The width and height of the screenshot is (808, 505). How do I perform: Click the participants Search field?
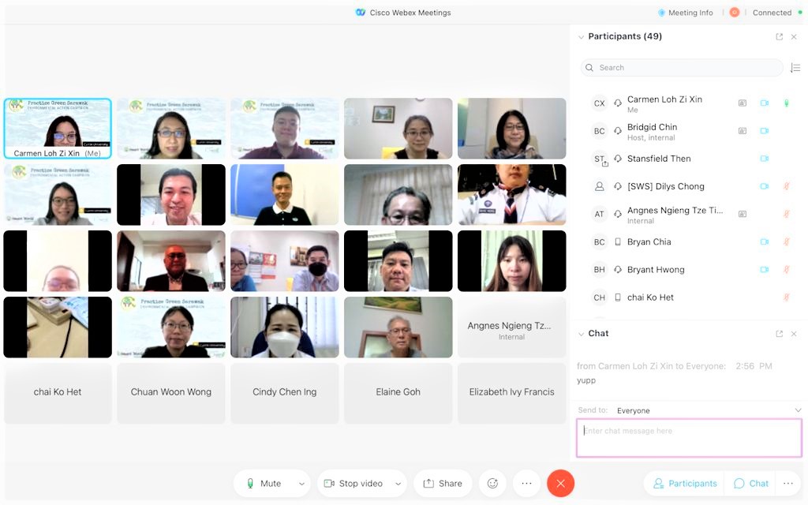[683, 68]
